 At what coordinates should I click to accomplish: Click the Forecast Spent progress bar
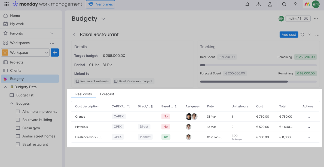[x=258, y=81]
